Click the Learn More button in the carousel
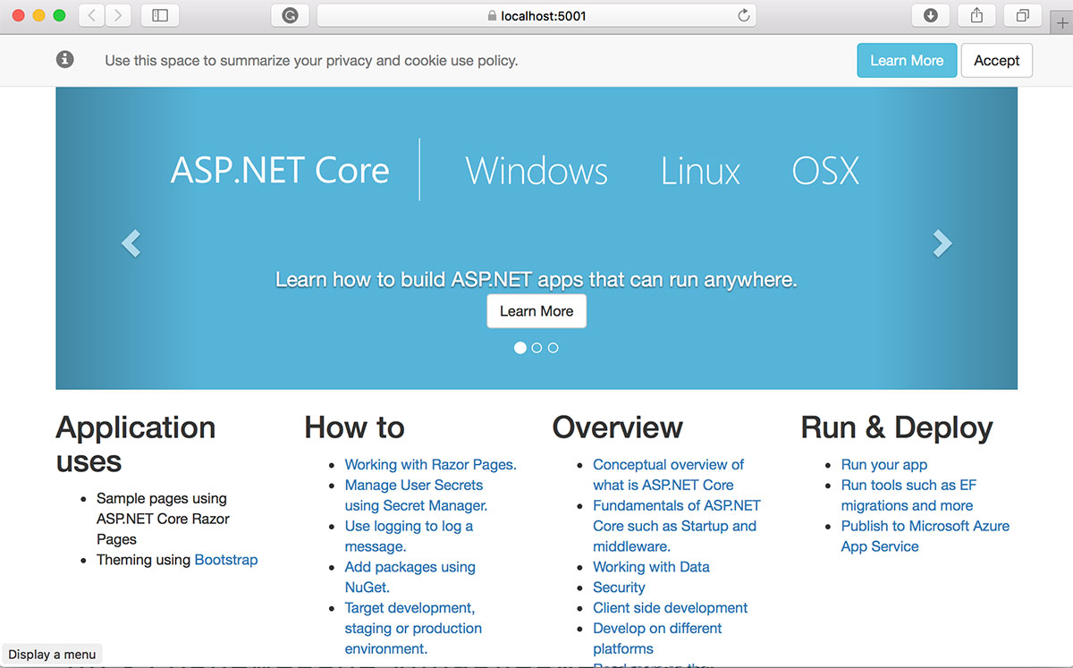Viewport: 1073px width, 668px height. (536, 311)
